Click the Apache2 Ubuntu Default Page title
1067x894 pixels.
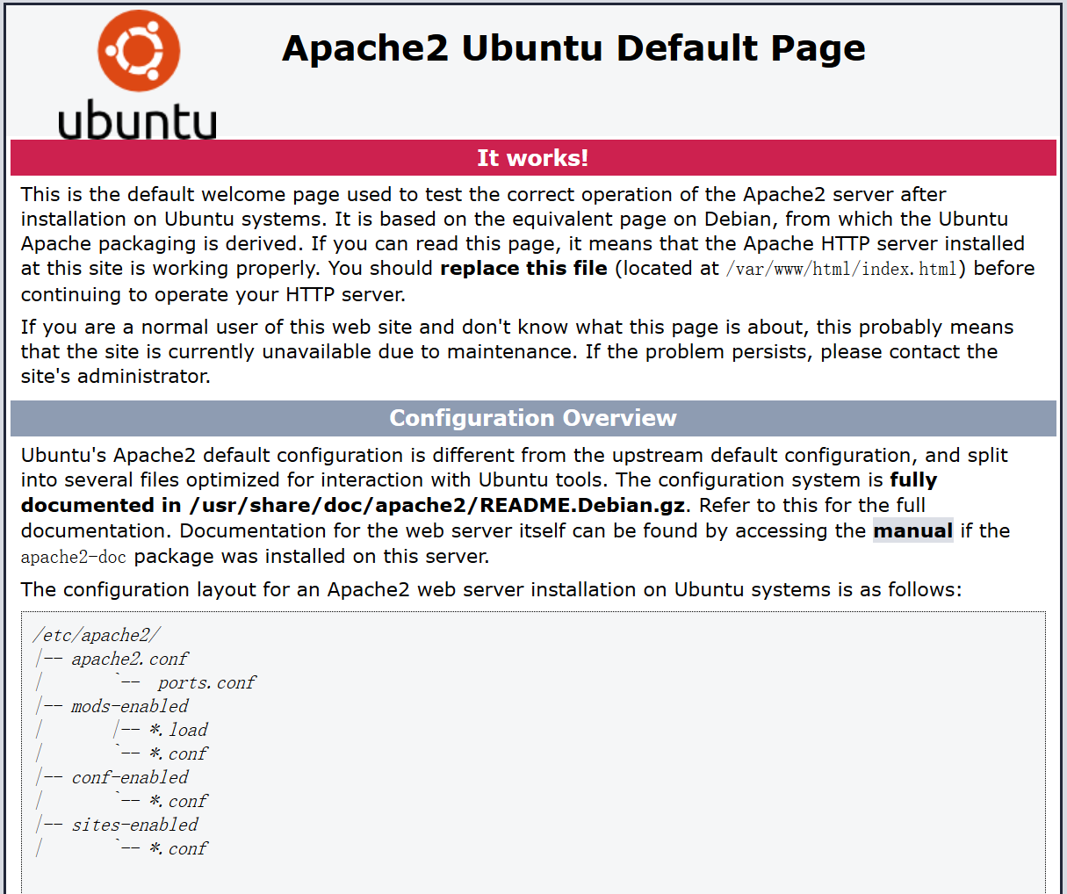[x=573, y=48]
